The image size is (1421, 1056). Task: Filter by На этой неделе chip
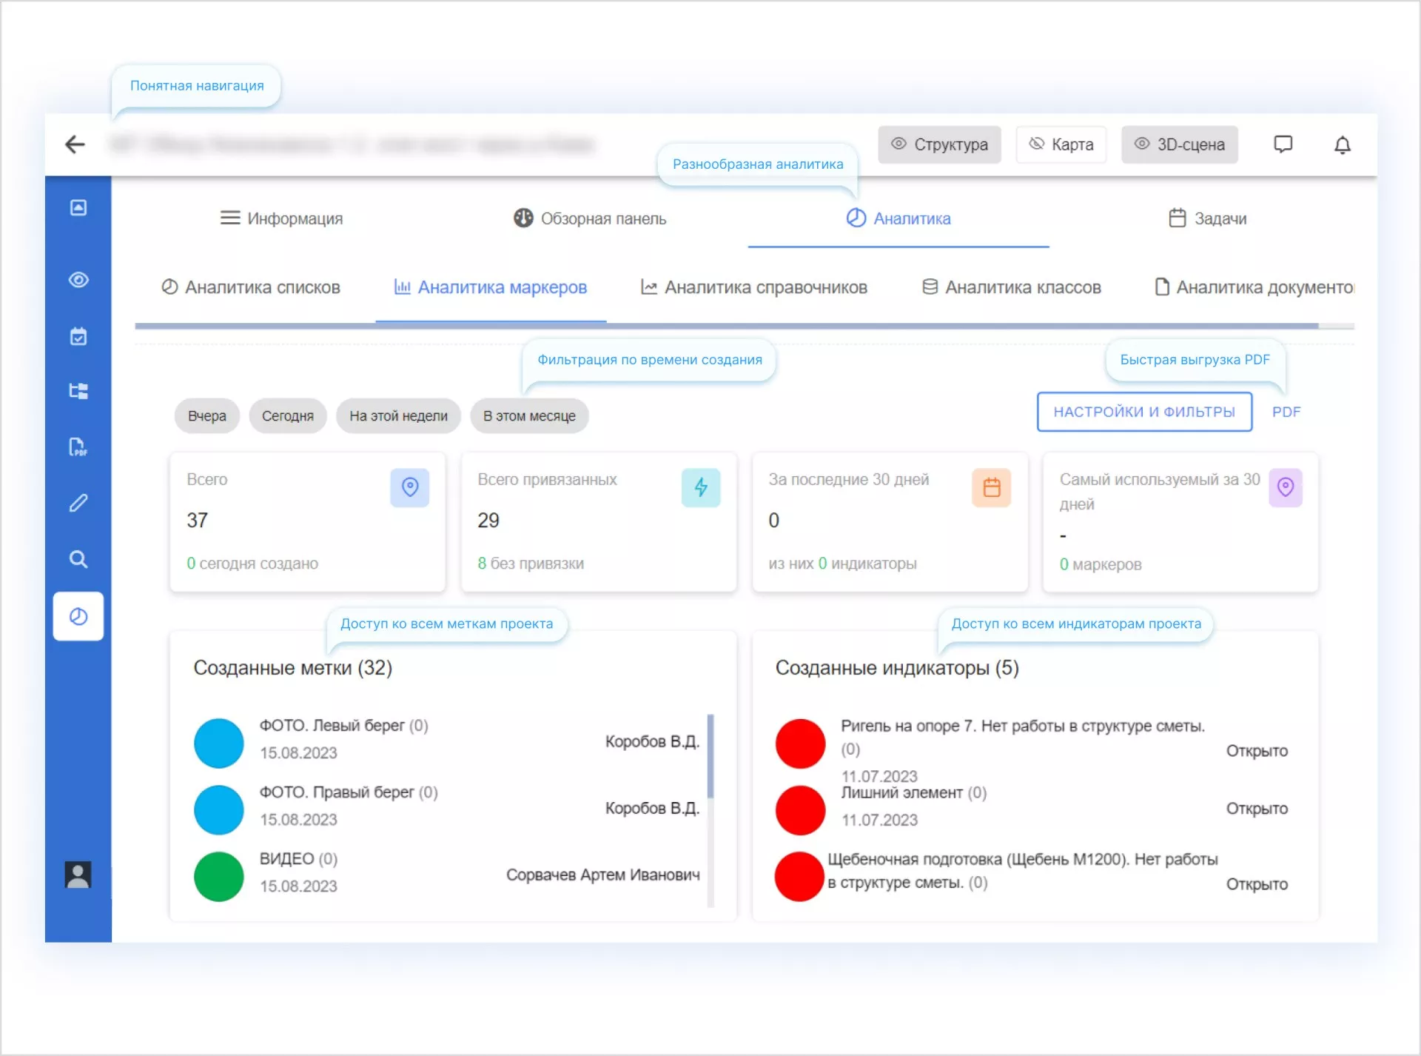(x=398, y=416)
